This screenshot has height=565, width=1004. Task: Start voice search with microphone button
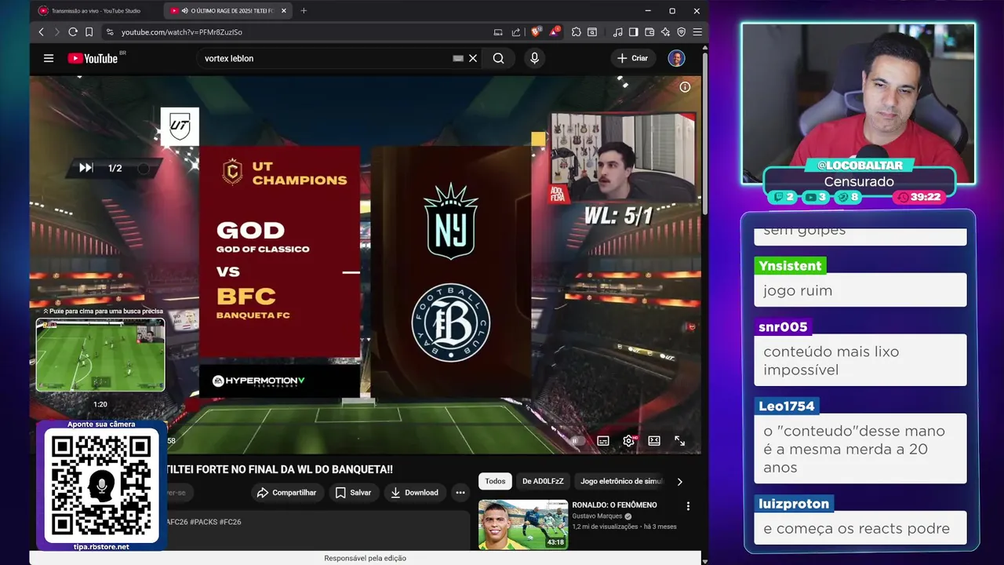pyautogui.click(x=534, y=58)
